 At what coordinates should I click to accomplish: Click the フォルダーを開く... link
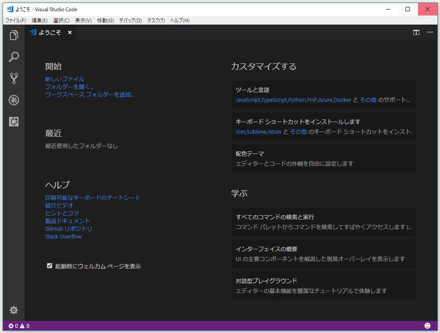click(x=69, y=87)
